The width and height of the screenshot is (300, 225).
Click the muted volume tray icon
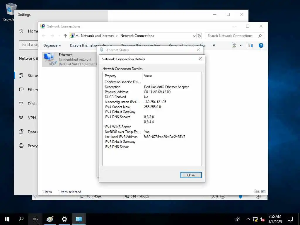262,219
